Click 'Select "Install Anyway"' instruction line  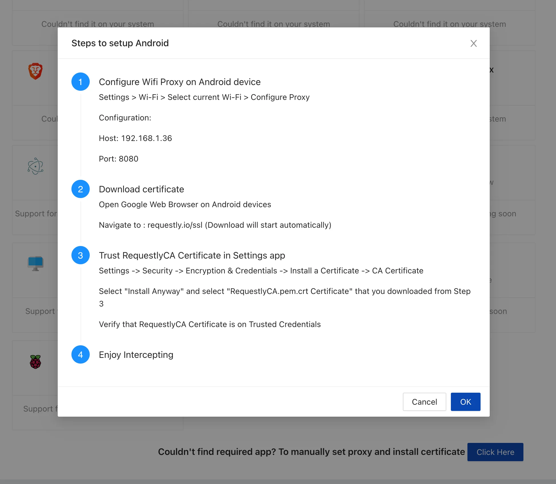pos(285,297)
